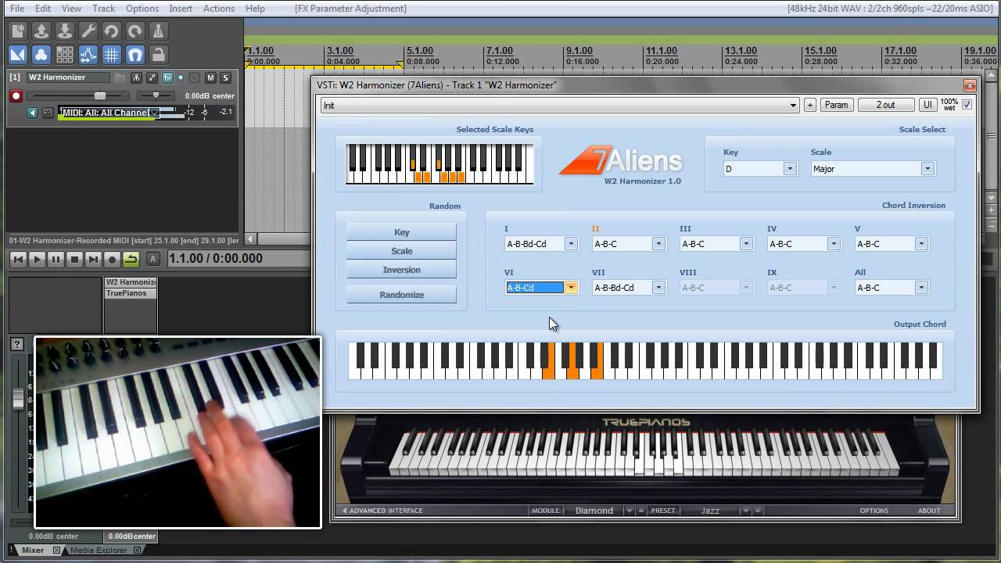Click the transport automation 'A' button

(153, 259)
